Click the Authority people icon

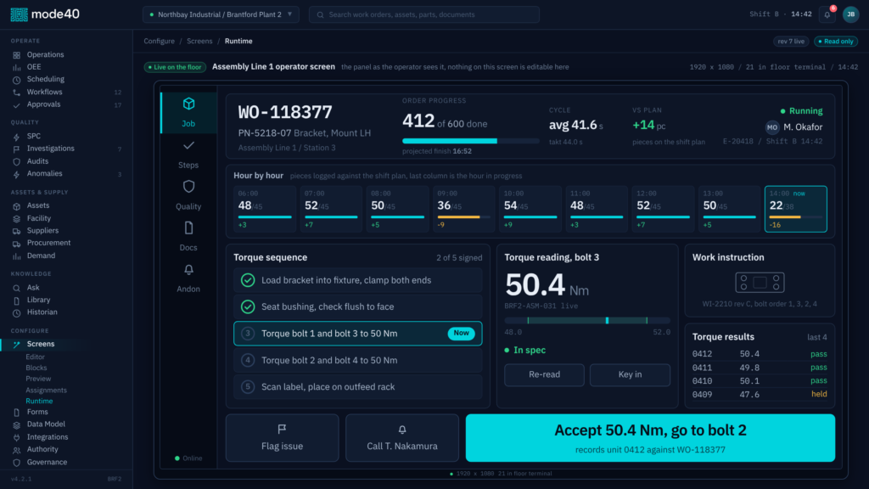(x=17, y=450)
